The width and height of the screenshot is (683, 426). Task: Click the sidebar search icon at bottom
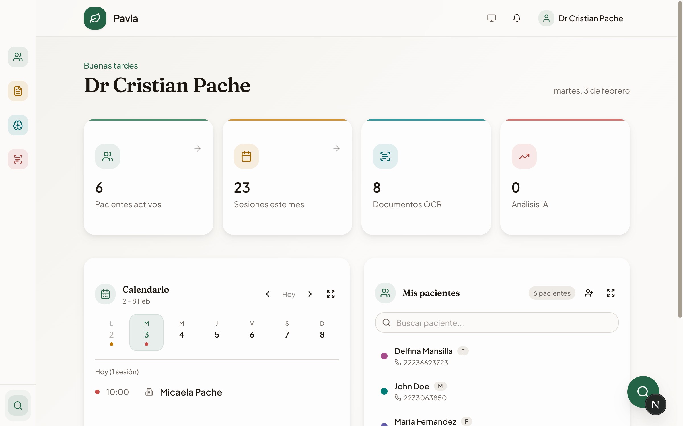pyautogui.click(x=18, y=406)
